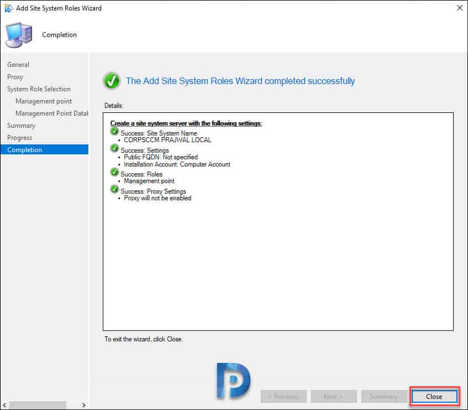Image resolution: width=468 pixels, height=410 pixels.
Task: Click 'Create a site system server' heading
Action: [186, 123]
